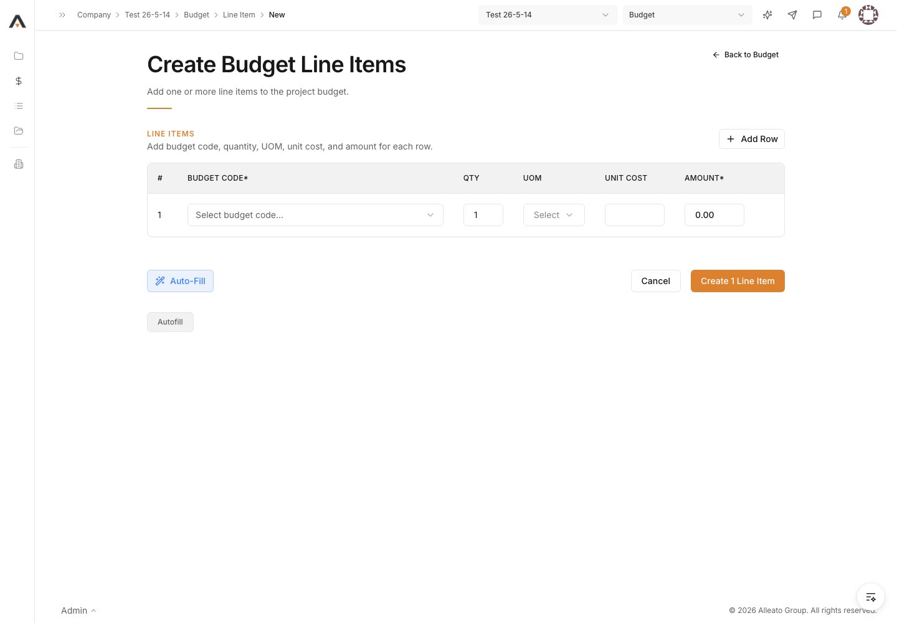Image resolution: width=897 pixels, height=623 pixels.
Task: Click row number 1 in table
Action: [x=159, y=215]
